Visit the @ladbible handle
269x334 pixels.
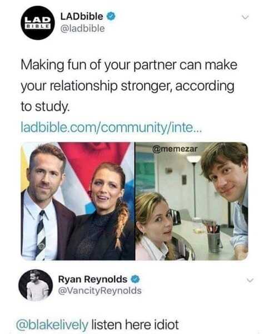82,28
